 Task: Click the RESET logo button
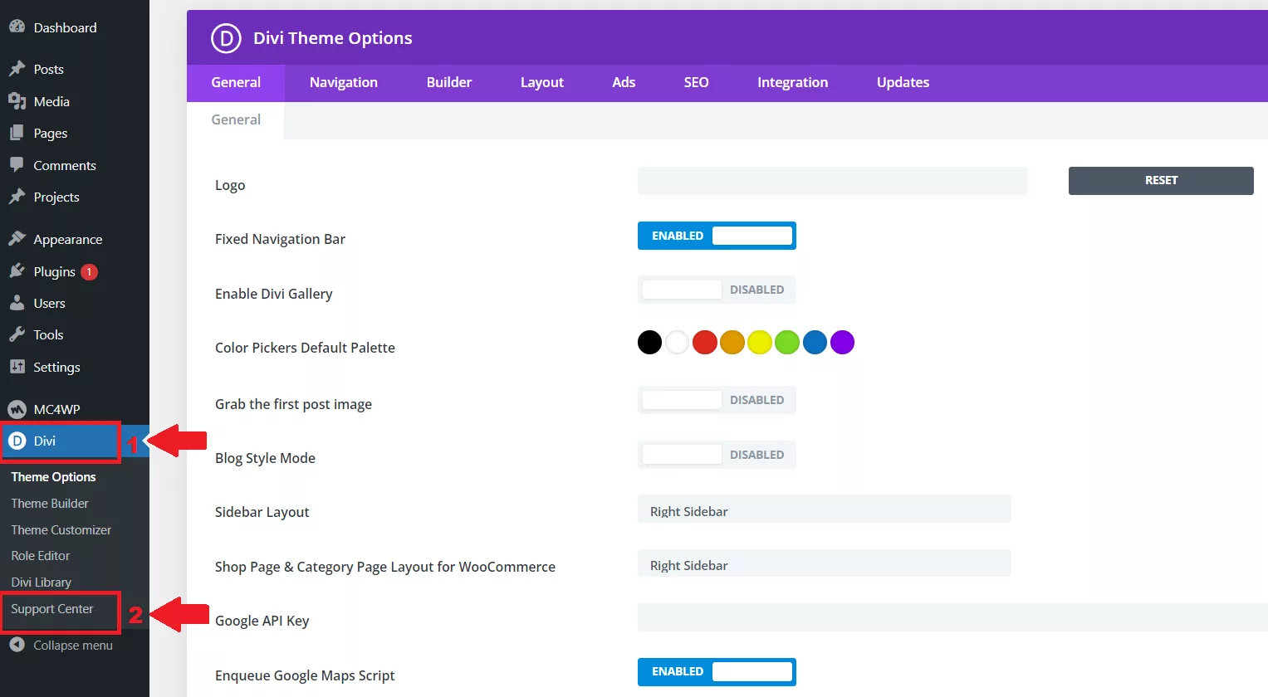(1161, 181)
